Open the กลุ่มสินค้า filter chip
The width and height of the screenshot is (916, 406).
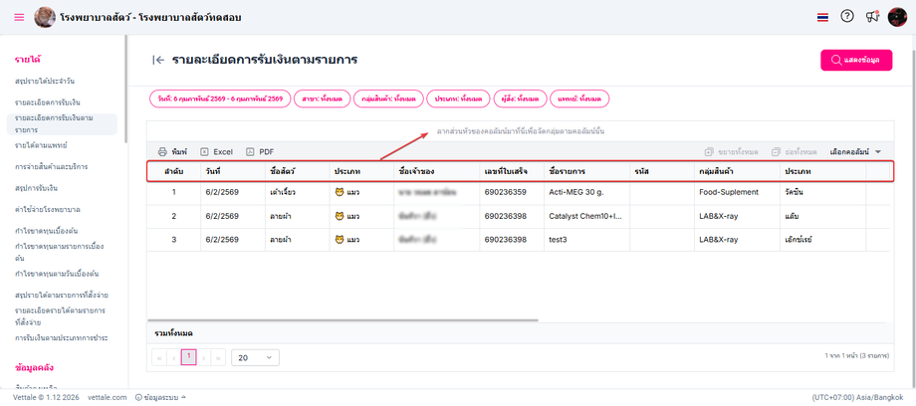tap(388, 100)
